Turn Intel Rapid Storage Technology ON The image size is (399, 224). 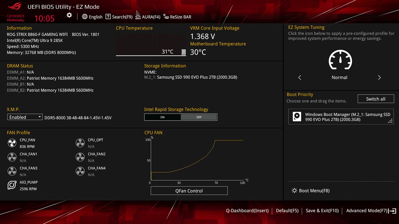pos(163,117)
